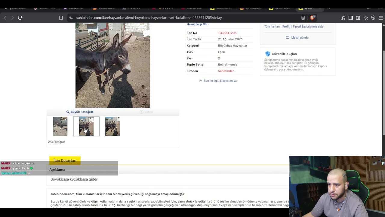Click the Havuzbaşı Mh. location link
The height and width of the screenshot is (217, 385).
click(x=197, y=24)
